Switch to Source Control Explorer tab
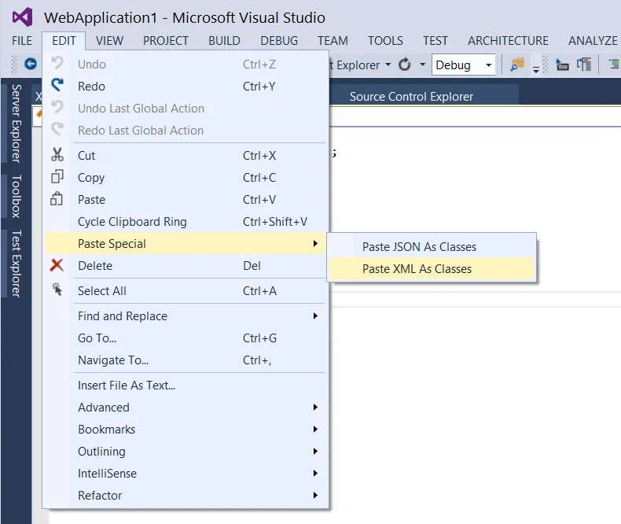Viewport: 621px width, 524px height. click(411, 96)
